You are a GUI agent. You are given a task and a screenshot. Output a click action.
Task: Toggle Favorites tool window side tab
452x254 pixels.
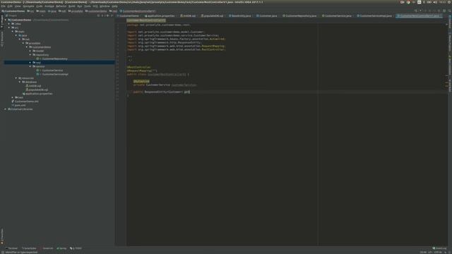pyautogui.click(x=2, y=236)
